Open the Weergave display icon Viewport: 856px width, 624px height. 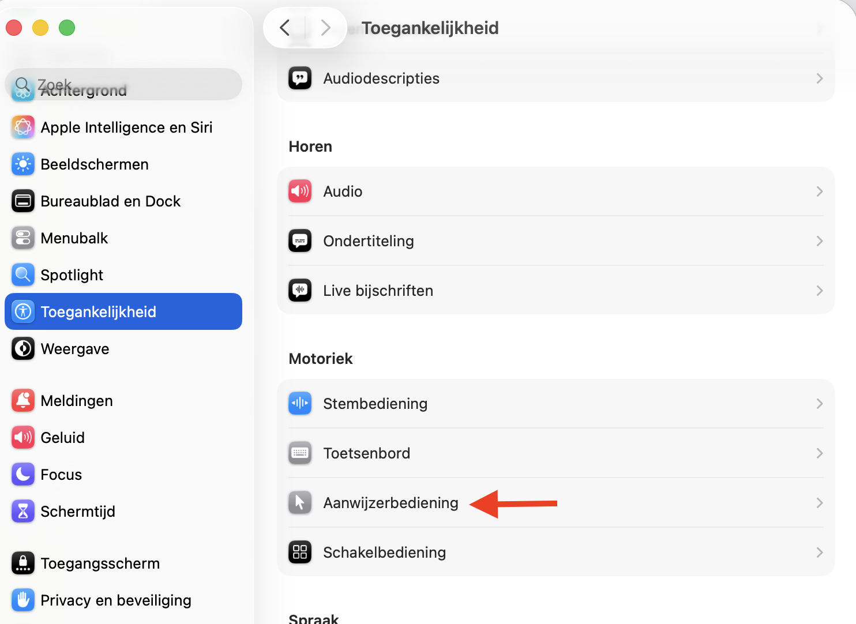(x=22, y=348)
